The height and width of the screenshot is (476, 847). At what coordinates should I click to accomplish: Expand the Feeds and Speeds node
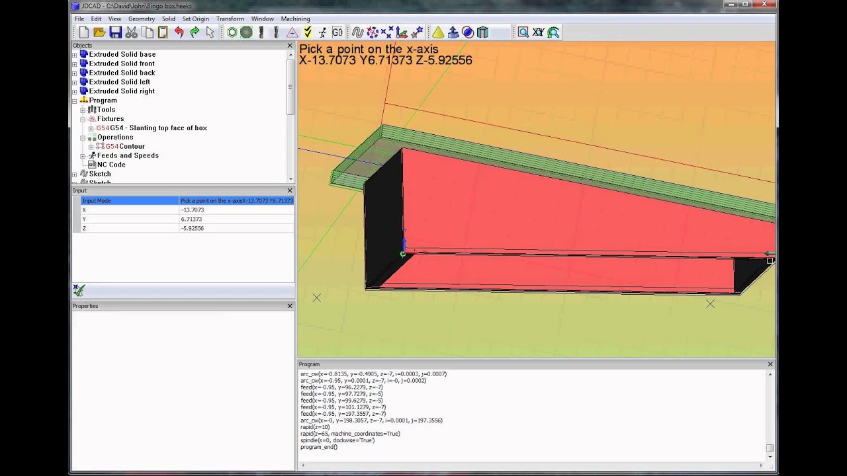pyautogui.click(x=83, y=157)
